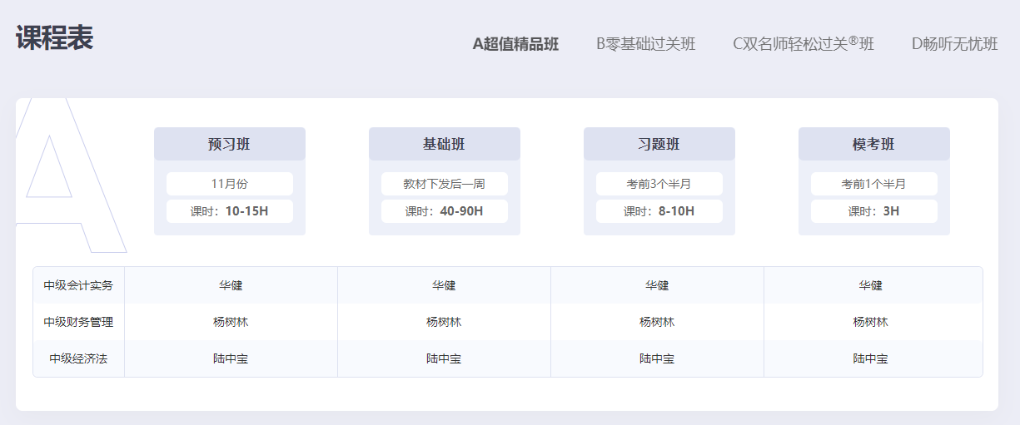The height and width of the screenshot is (425, 1020).
Task: Click teacher 陆中宝 under the 模考班 column
Action: click(x=870, y=358)
